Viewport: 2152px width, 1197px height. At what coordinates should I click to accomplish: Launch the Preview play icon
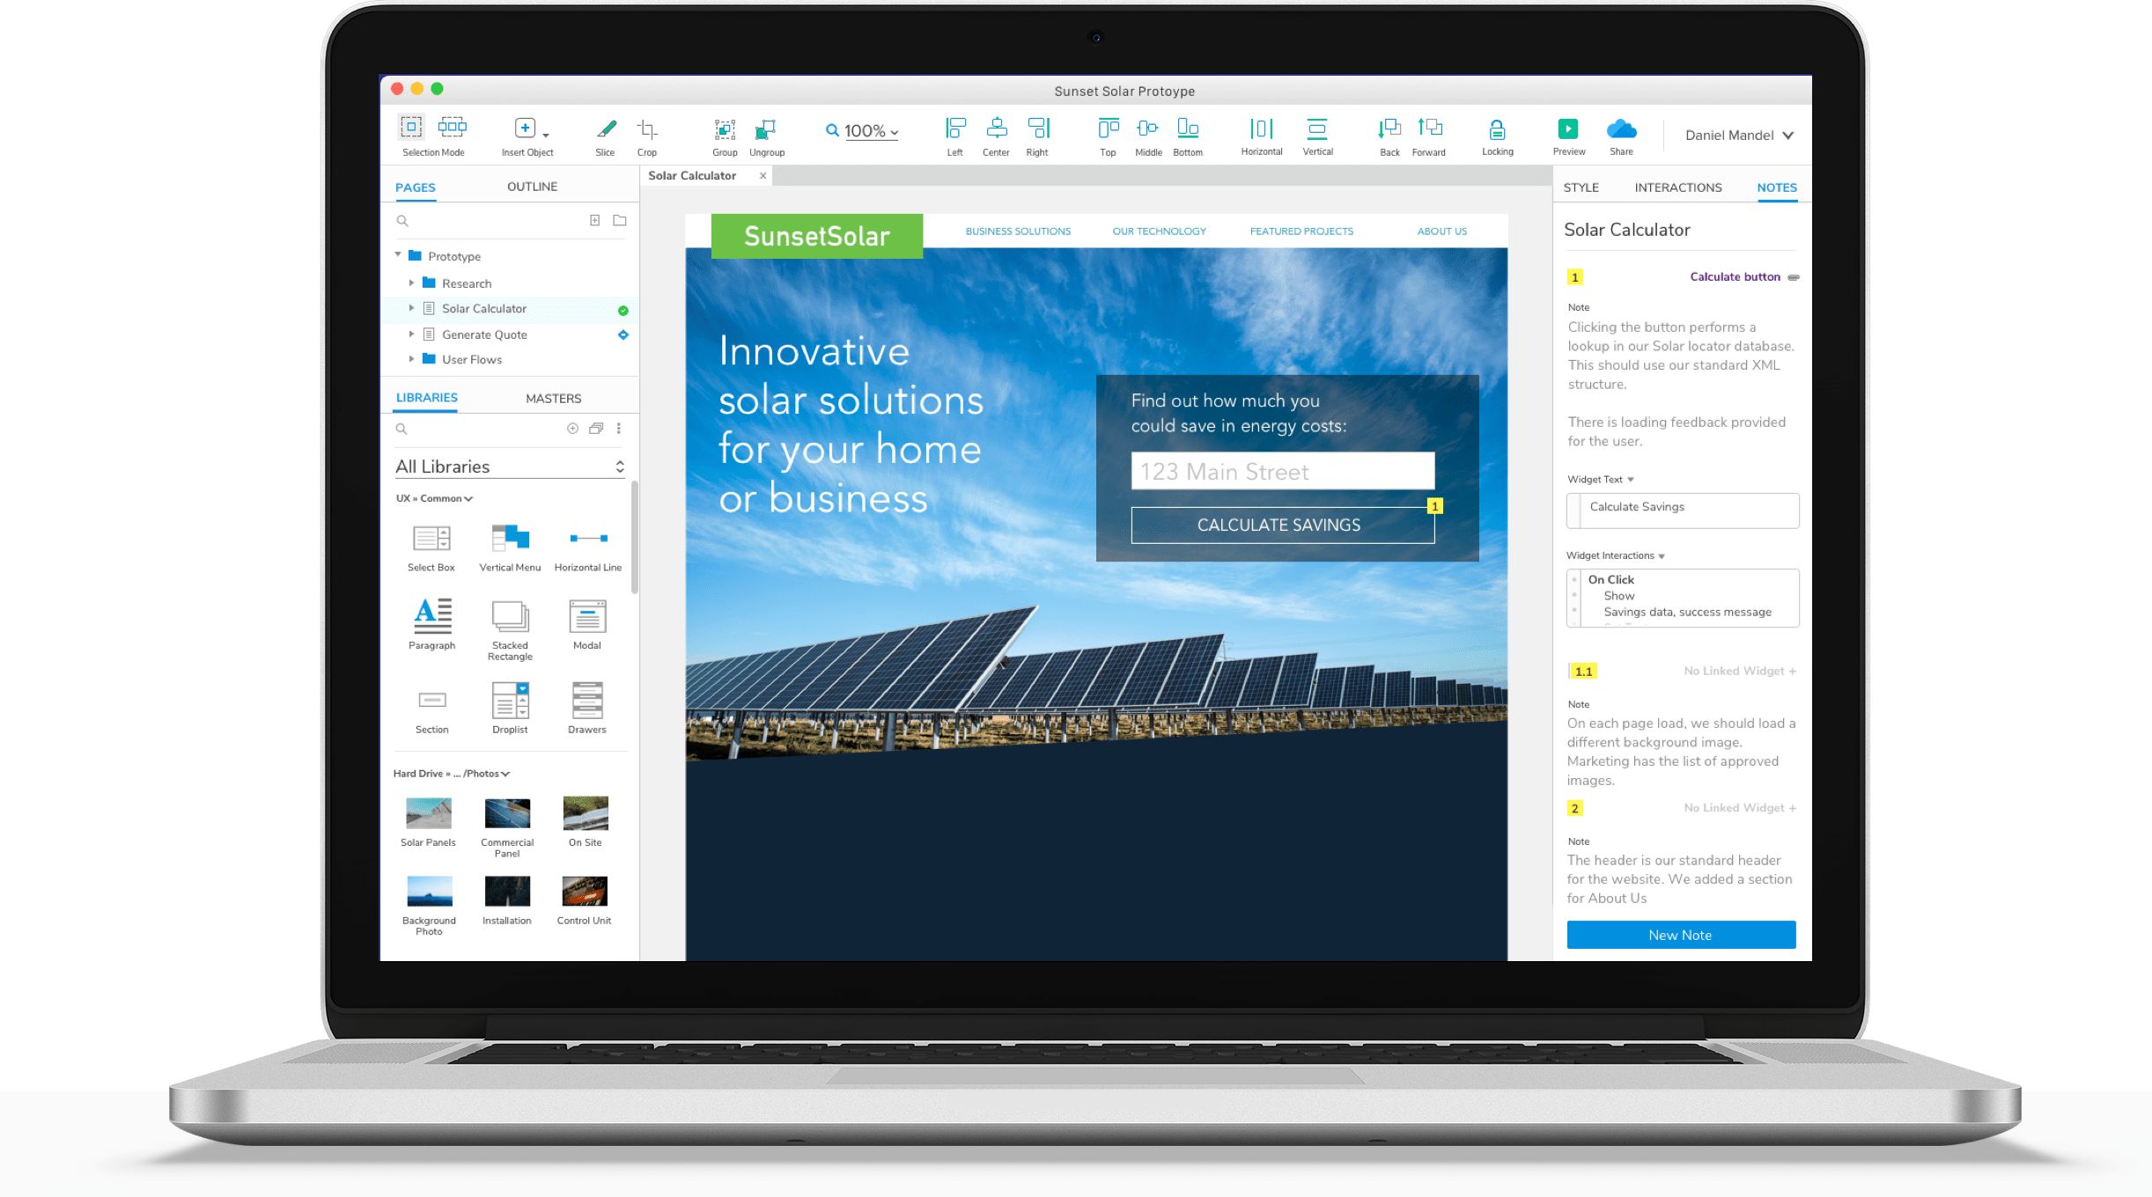pos(1568,129)
